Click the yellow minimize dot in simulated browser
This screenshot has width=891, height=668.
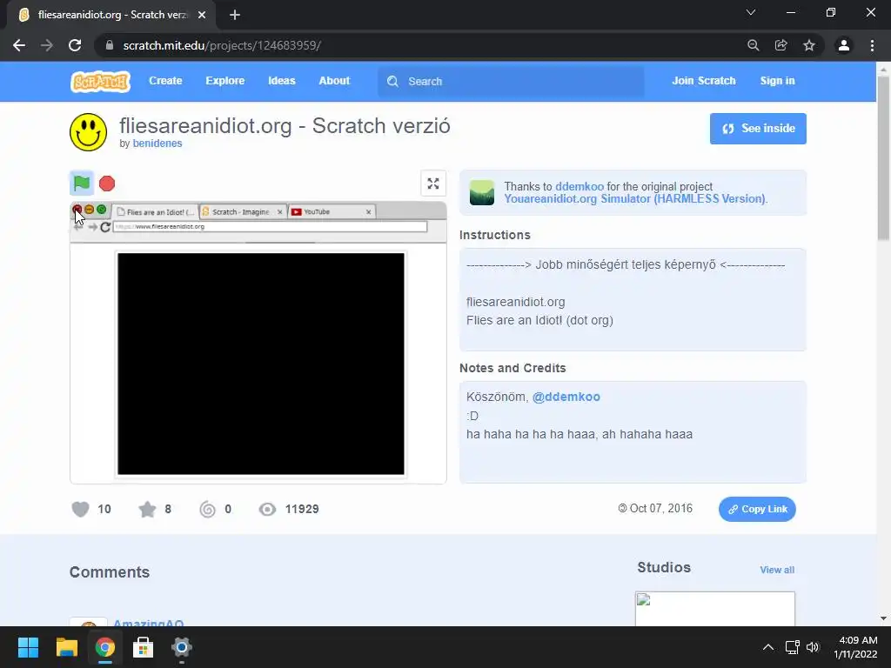click(x=90, y=210)
